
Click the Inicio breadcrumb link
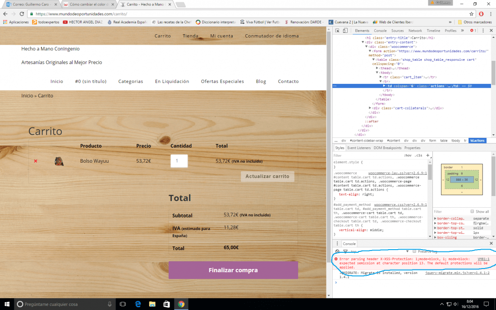[x=27, y=96]
